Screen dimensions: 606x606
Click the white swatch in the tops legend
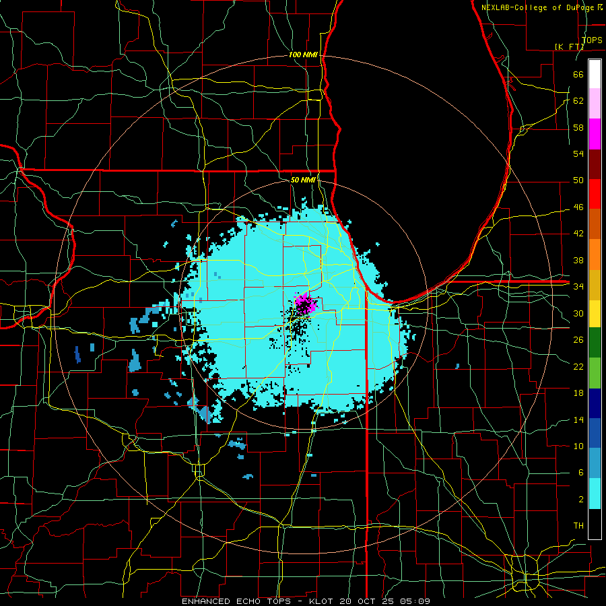point(595,74)
